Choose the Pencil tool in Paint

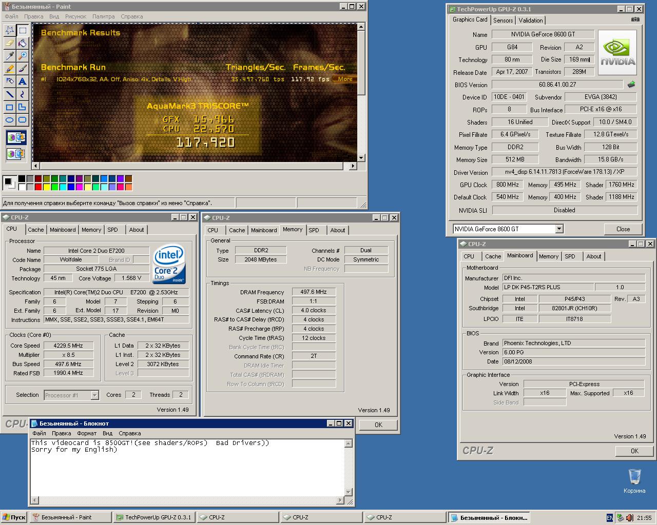click(10, 69)
